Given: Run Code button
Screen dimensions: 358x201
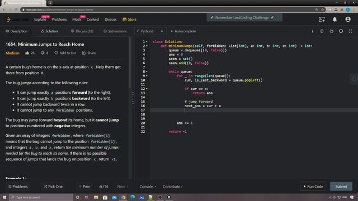Looking at the screenshot, I should point(313,186).
